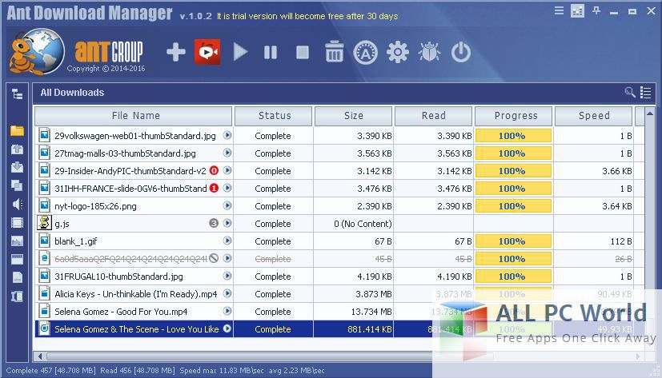Click the circled A icon in toolbar
Image resolution: width=662 pixels, height=378 pixels.
(366, 53)
